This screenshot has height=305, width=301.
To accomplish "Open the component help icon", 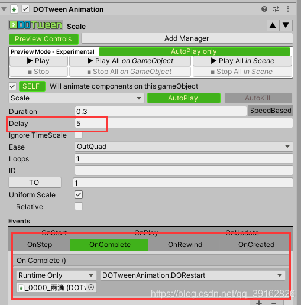I will 264,9.
